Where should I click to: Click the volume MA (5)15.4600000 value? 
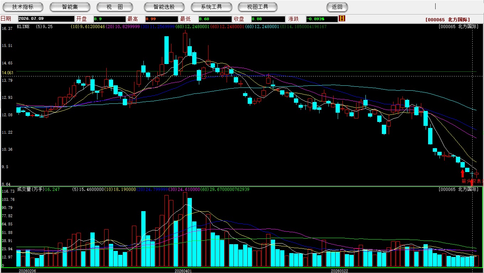[x=88, y=189]
